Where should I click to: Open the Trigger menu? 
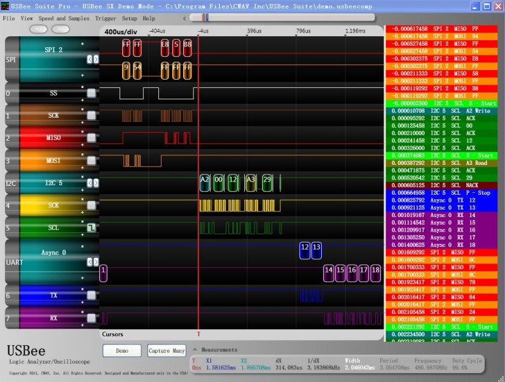point(106,18)
